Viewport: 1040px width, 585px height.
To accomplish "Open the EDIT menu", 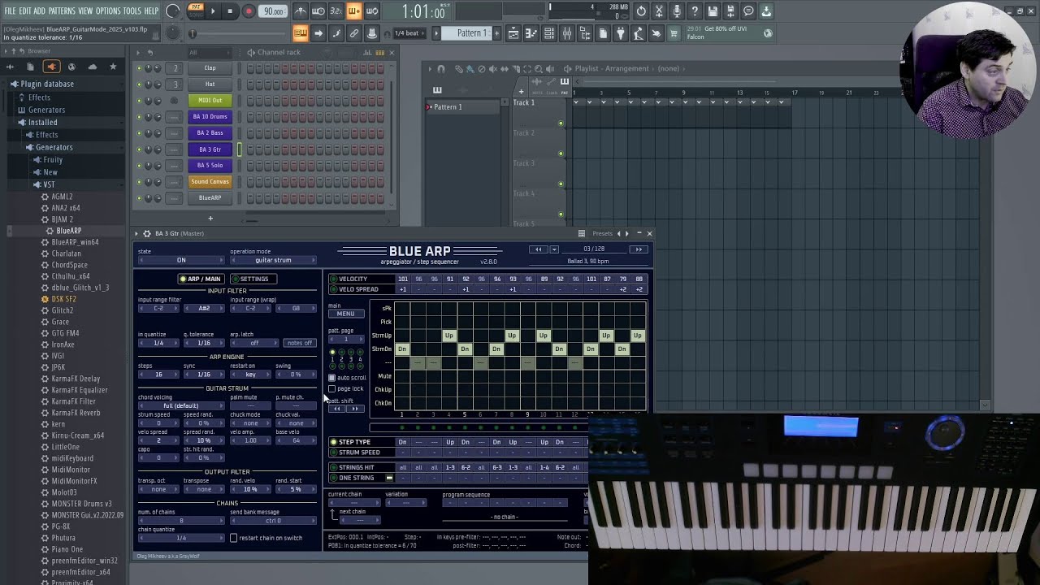I will coord(25,11).
